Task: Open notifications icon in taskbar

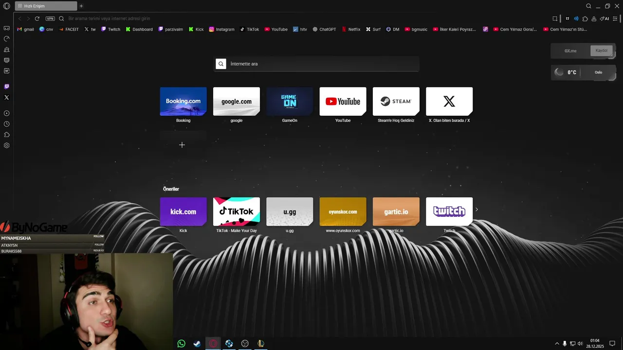Action: [x=613, y=344]
